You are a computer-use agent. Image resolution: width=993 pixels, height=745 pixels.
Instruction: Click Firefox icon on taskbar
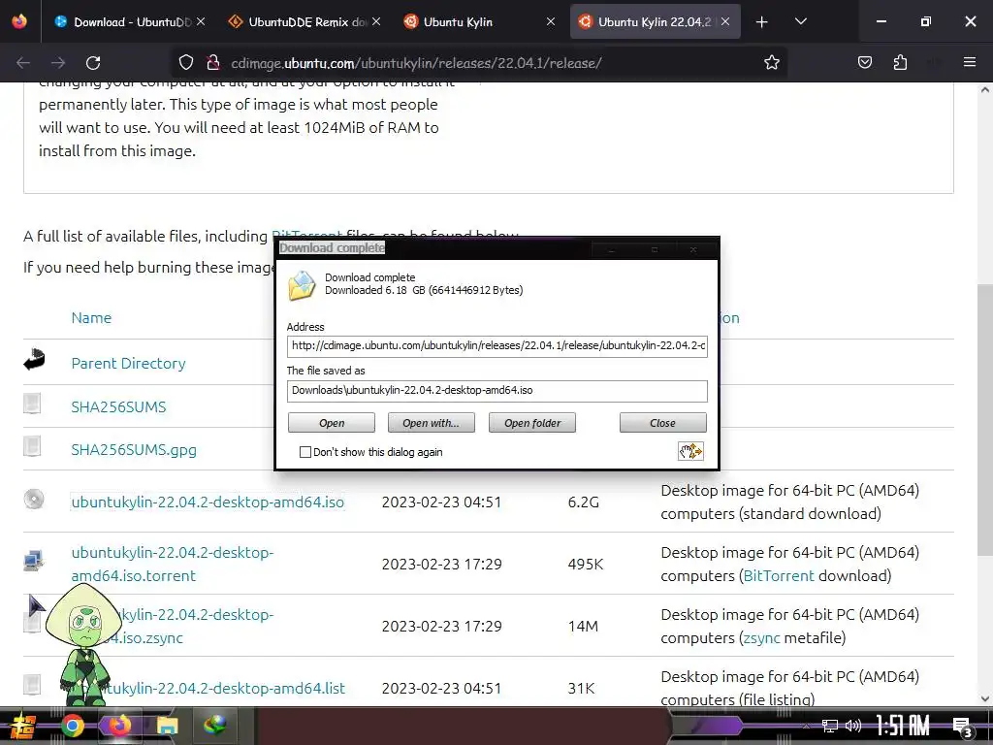[x=119, y=726]
